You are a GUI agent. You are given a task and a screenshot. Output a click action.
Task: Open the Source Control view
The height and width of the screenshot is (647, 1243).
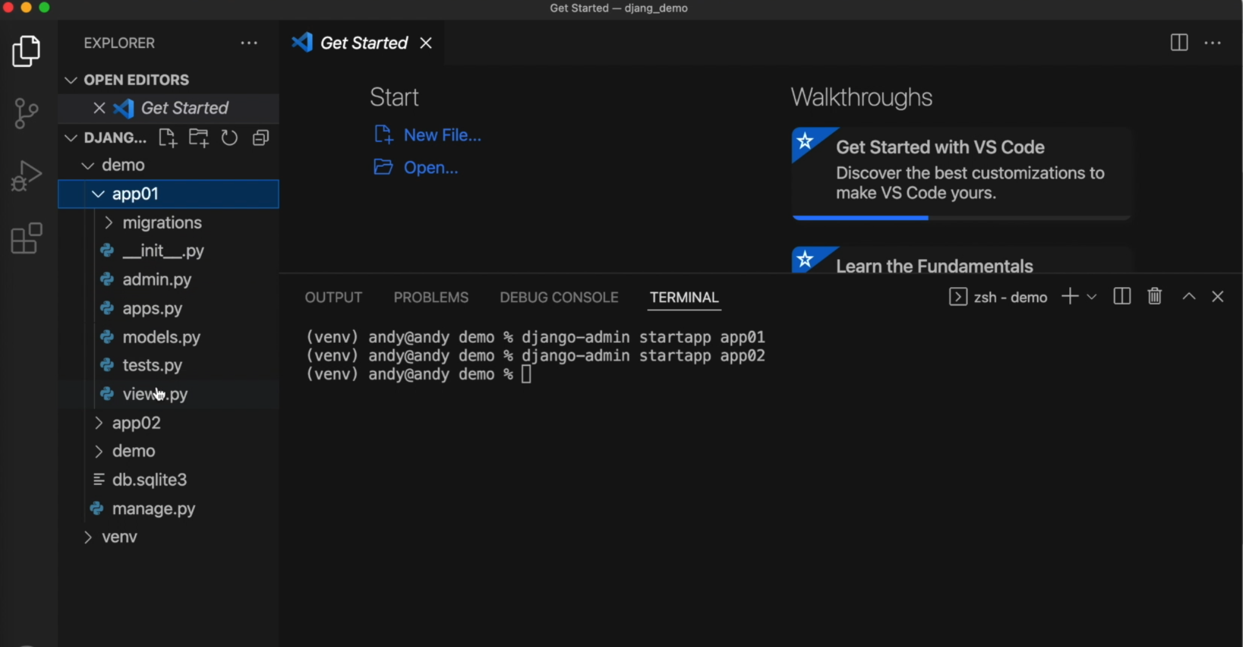pyautogui.click(x=27, y=113)
